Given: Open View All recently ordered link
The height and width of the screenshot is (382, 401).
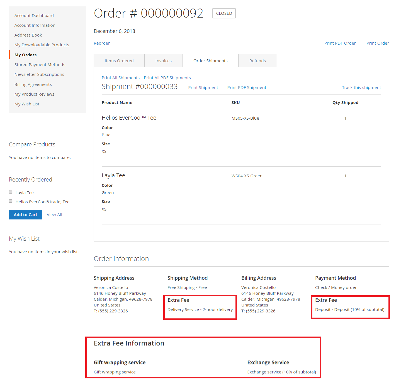Looking at the screenshot, I should point(54,215).
